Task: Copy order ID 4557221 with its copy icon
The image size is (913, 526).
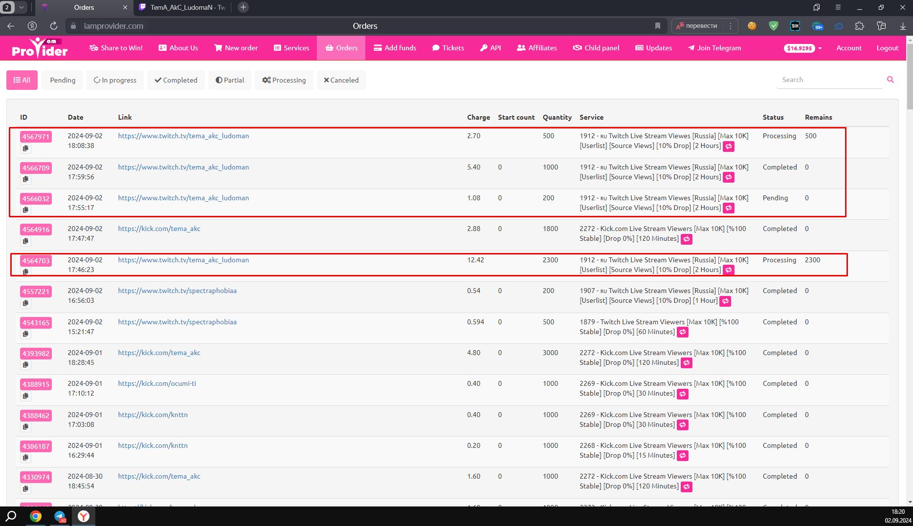Action: (25, 303)
